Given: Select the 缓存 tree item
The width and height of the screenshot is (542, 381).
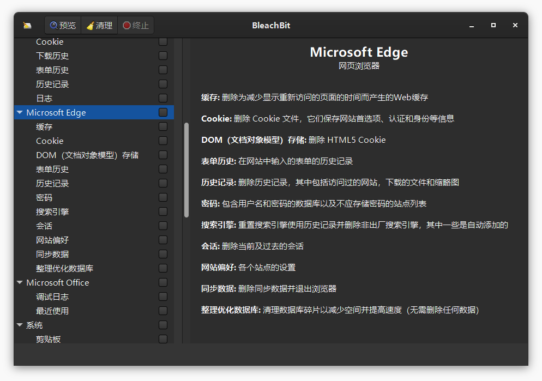Looking at the screenshot, I should 44,127.
